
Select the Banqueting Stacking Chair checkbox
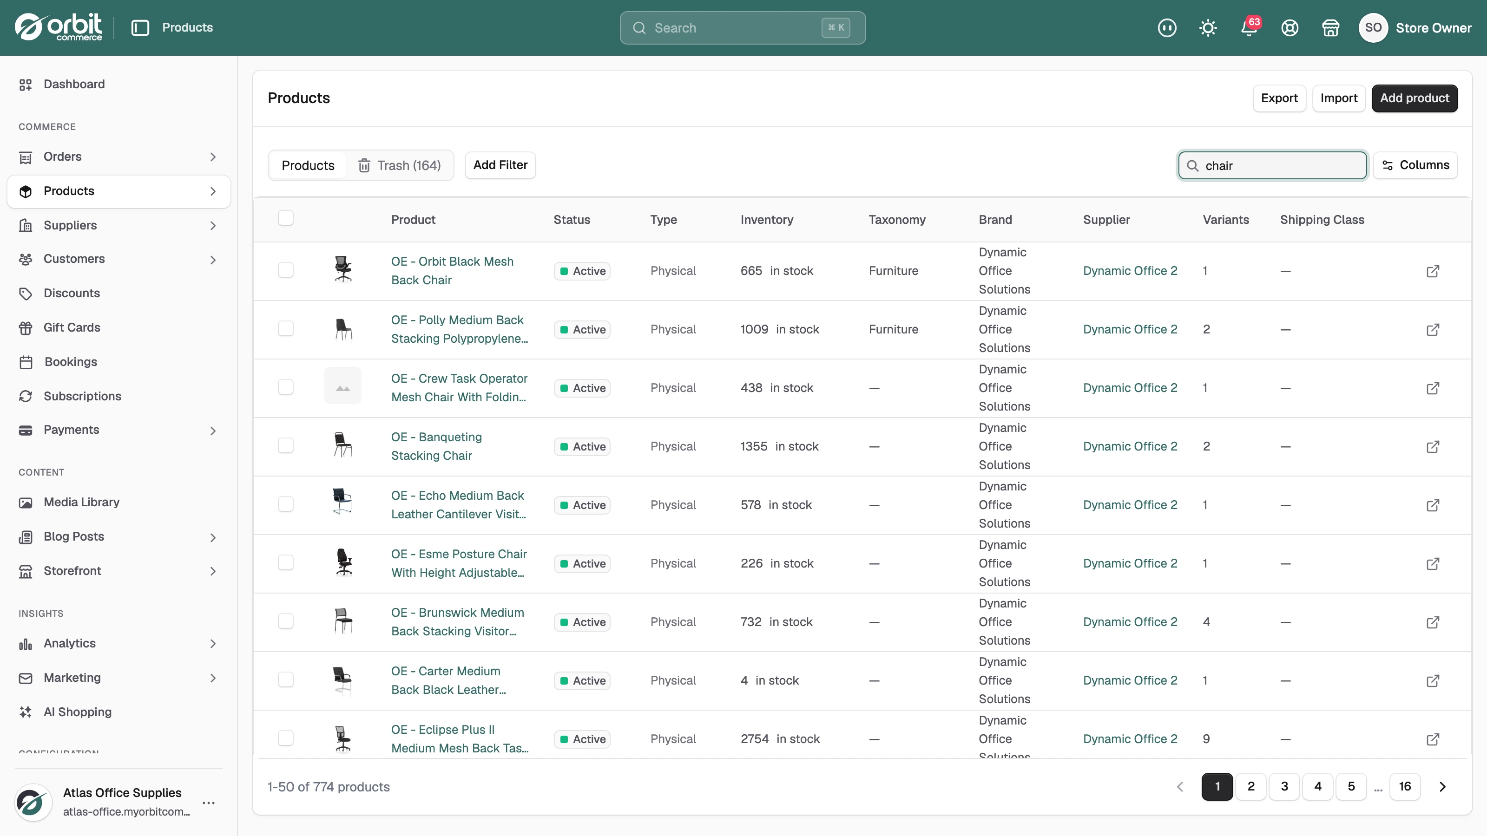(286, 445)
